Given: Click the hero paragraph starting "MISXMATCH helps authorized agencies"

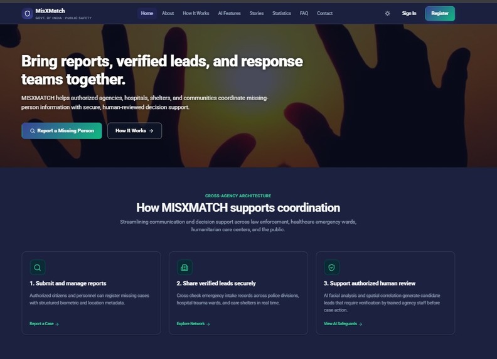Looking at the screenshot, I should coord(145,103).
